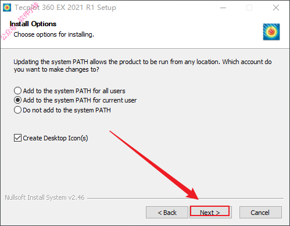Screen dimensions: 290x226
Task: Click the Nullsoft Install System v2.46 text
Action: pos(45,197)
